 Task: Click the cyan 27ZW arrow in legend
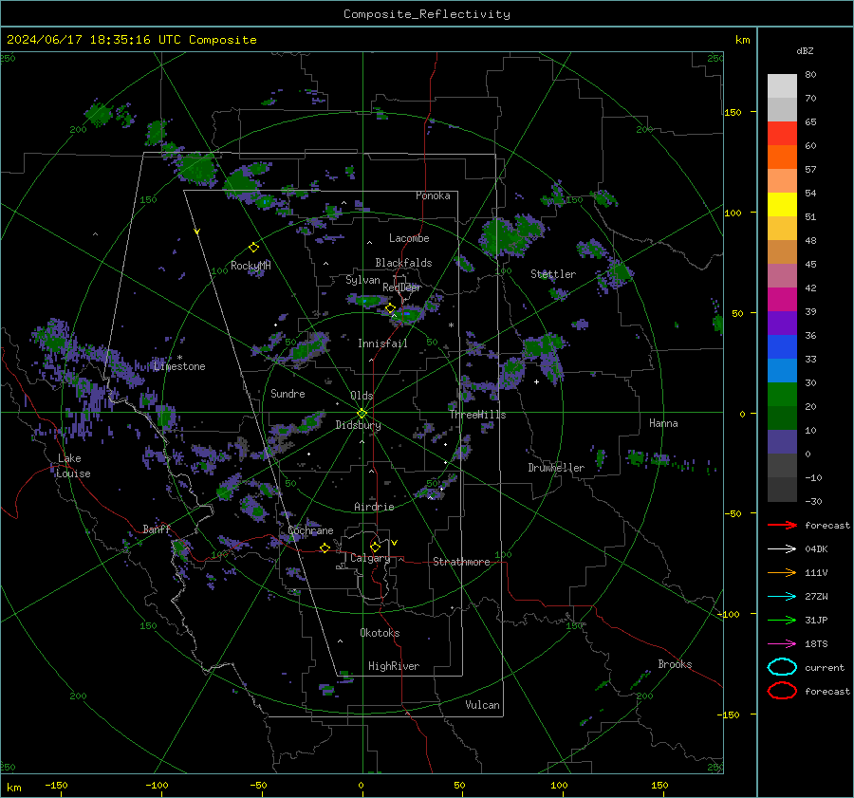(x=782, y=597)
